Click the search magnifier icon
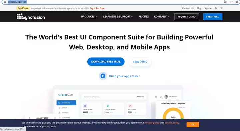 tap(216, 8)
